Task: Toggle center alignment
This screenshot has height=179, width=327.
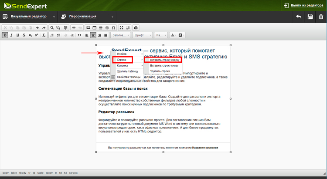Action: tap(93, 35)
